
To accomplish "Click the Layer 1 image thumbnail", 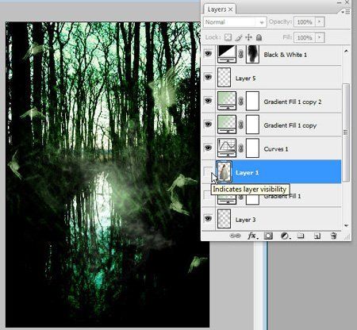I will pos(224,172).
